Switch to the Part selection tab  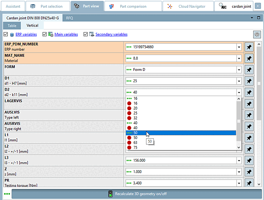click(x=48, y=6)
